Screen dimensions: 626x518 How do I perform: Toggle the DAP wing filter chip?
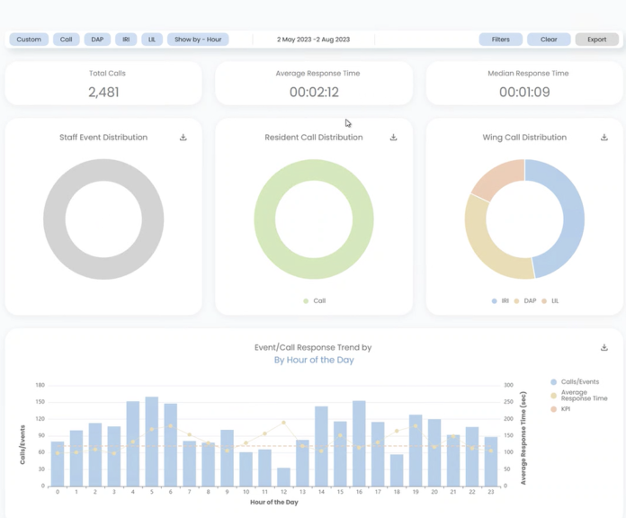pos(97,40)
